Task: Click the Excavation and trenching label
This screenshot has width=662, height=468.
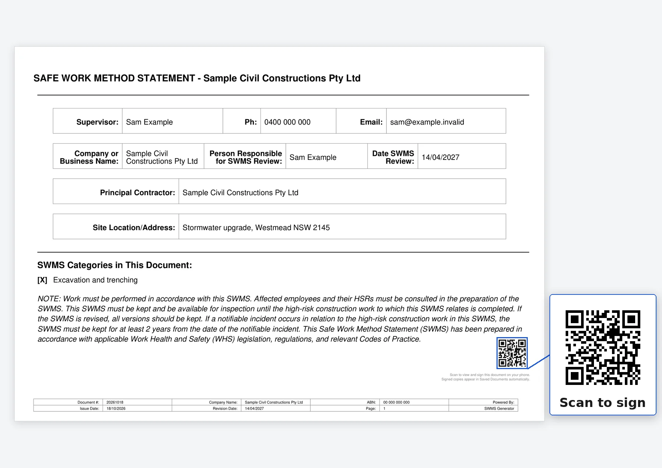Action: (95, 280)
